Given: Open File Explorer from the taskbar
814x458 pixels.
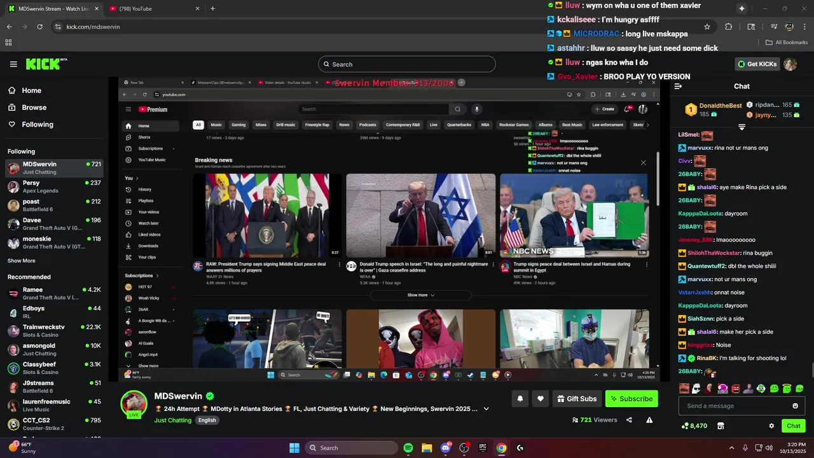Looking at the screenshot, I should (427, 448).
